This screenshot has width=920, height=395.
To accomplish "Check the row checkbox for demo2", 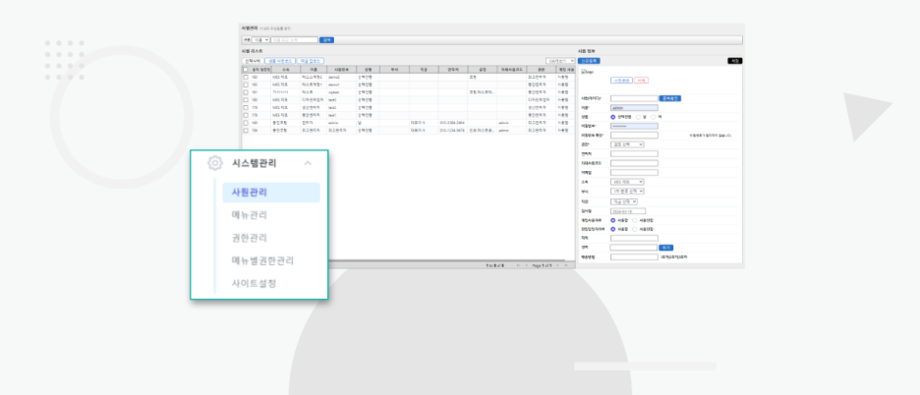I will pos(246,77).
